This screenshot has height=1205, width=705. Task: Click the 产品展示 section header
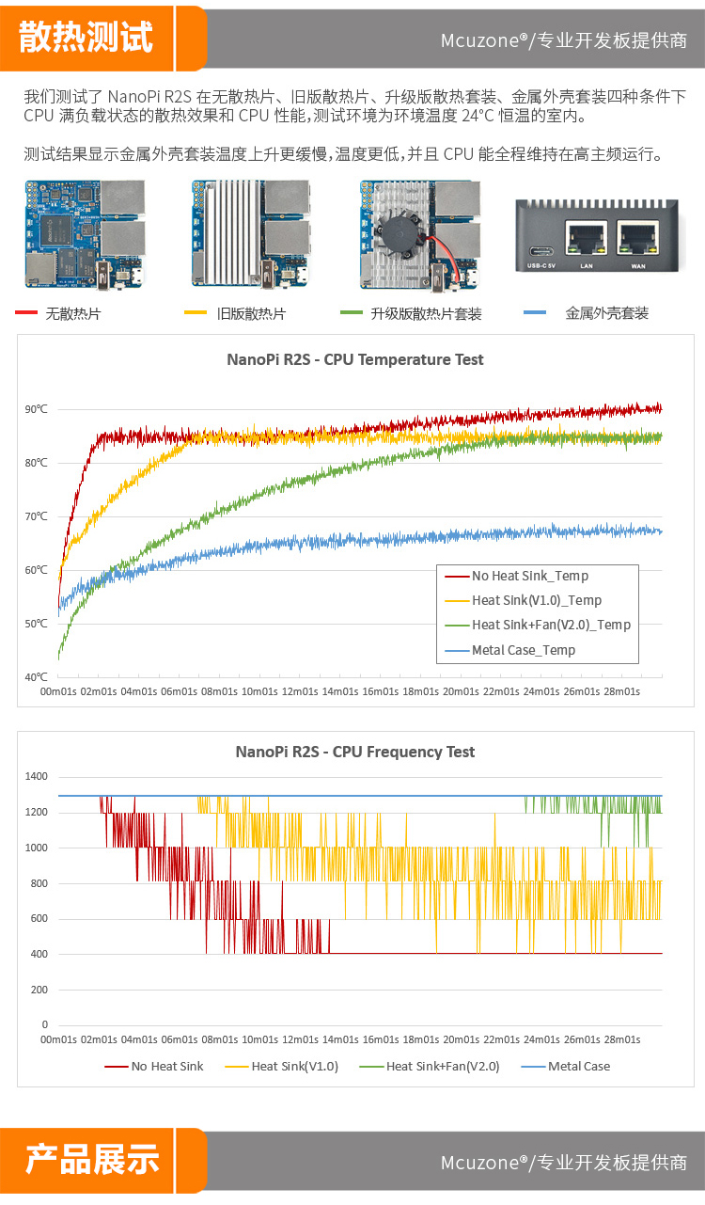92,1160
